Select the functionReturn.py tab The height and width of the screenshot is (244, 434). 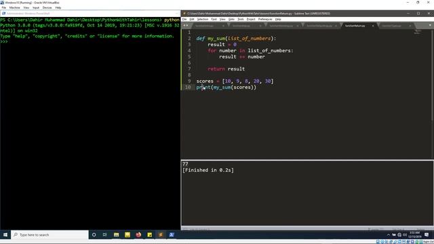tap(355, 26)
